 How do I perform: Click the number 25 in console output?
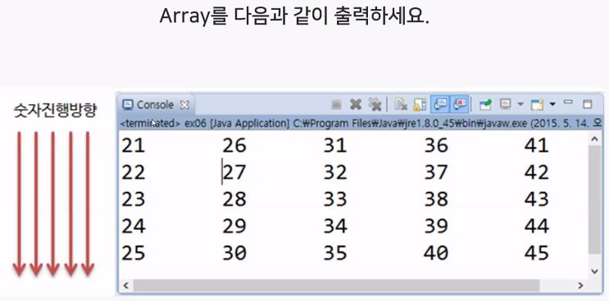pos(134,253)
